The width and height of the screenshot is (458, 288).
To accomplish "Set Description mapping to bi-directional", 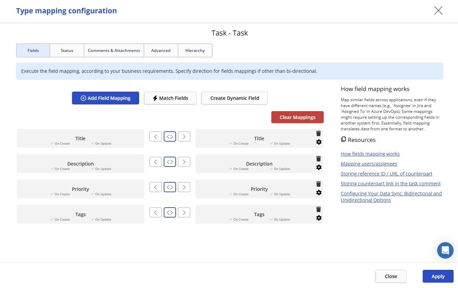I will 170,162.
